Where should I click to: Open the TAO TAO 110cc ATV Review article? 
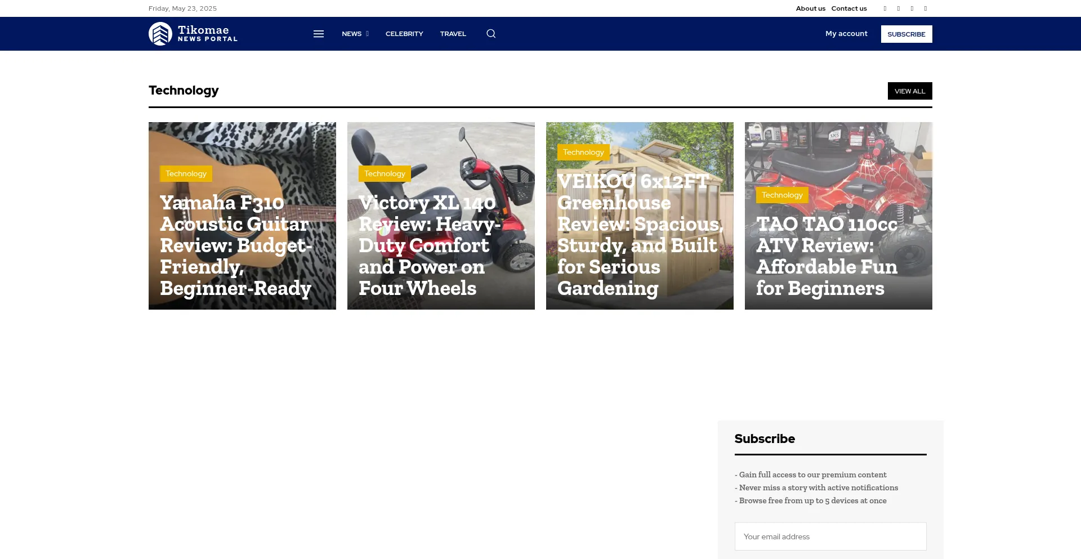[x=826, y=256]
